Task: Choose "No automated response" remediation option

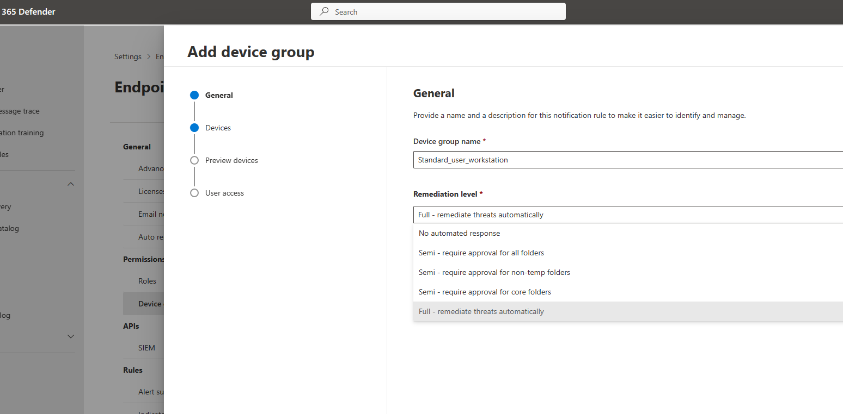Action: (459, 233)
